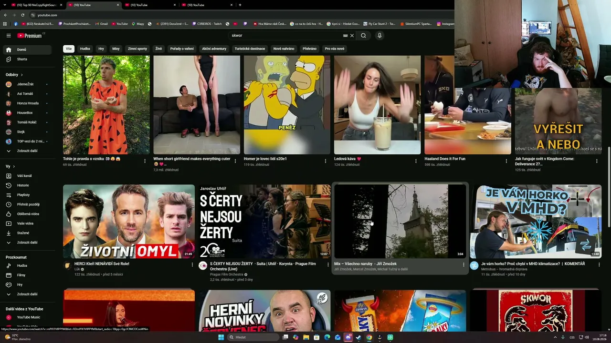This screenshot has height=343, width=611.
Task: Select the Pořady o vaření chip
Action: click(x=182, y=49)
